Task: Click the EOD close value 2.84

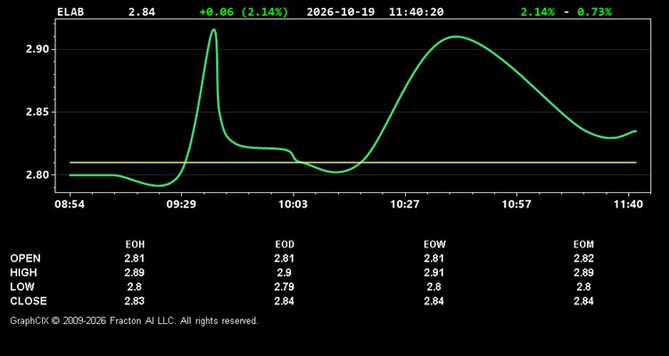Action: pos(285,301)
